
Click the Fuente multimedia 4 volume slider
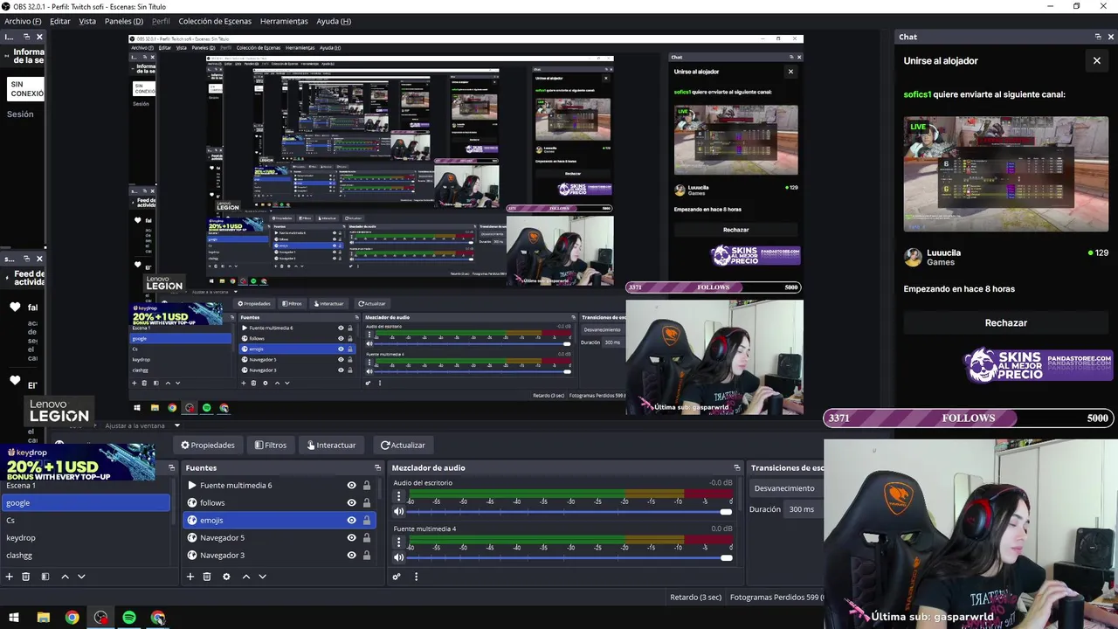tap(571, 557)
